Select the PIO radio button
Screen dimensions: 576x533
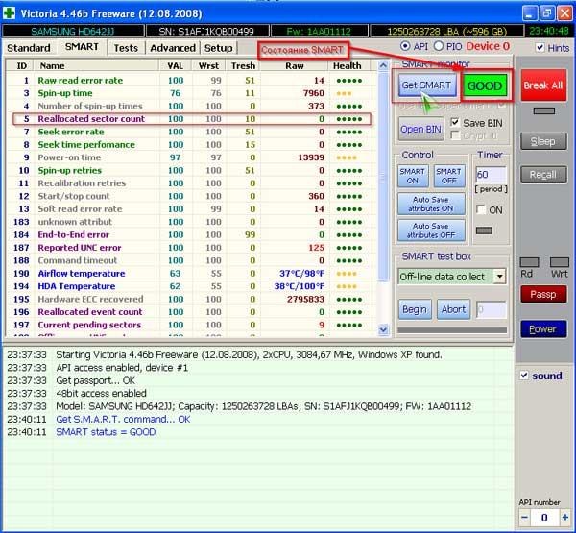[x=439, y=47]
